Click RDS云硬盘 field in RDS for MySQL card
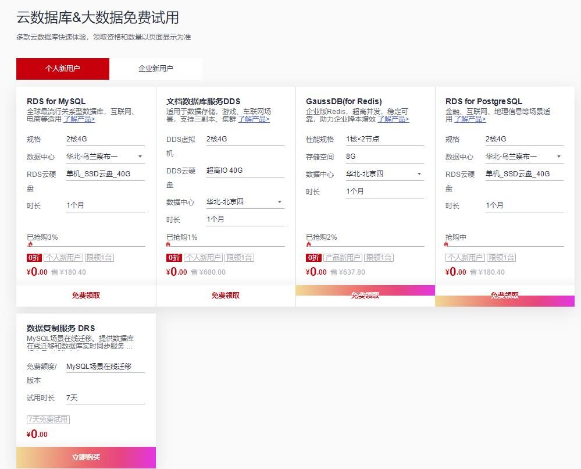The image size is (581, 469). tap(105, 174)
